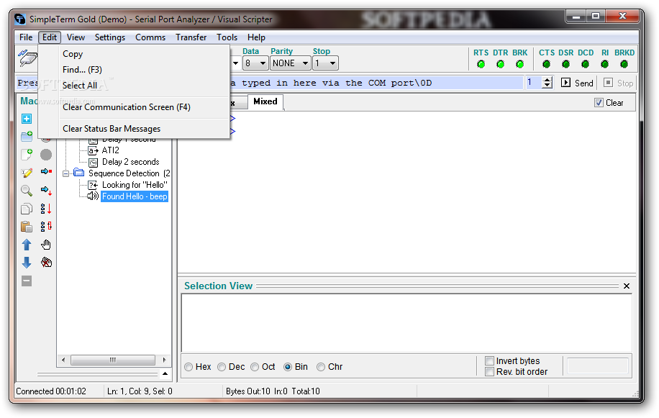Click the magnifying glass search icon
Viewport: 659px width, 418px height.
[27, 191]
